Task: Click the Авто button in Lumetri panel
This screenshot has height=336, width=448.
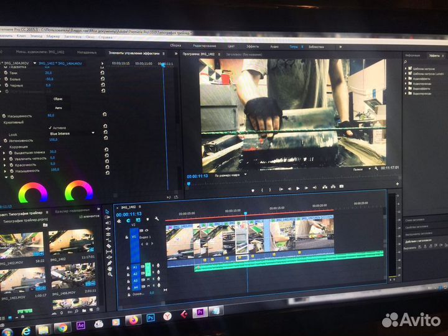Action: pyautogui.click(x=58, y=107)
